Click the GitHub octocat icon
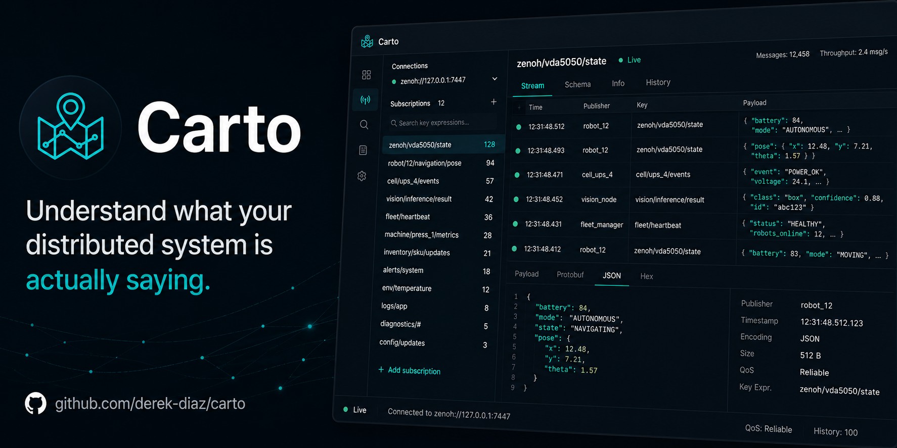The image size is (897, 448). click(x=35, y=404)
